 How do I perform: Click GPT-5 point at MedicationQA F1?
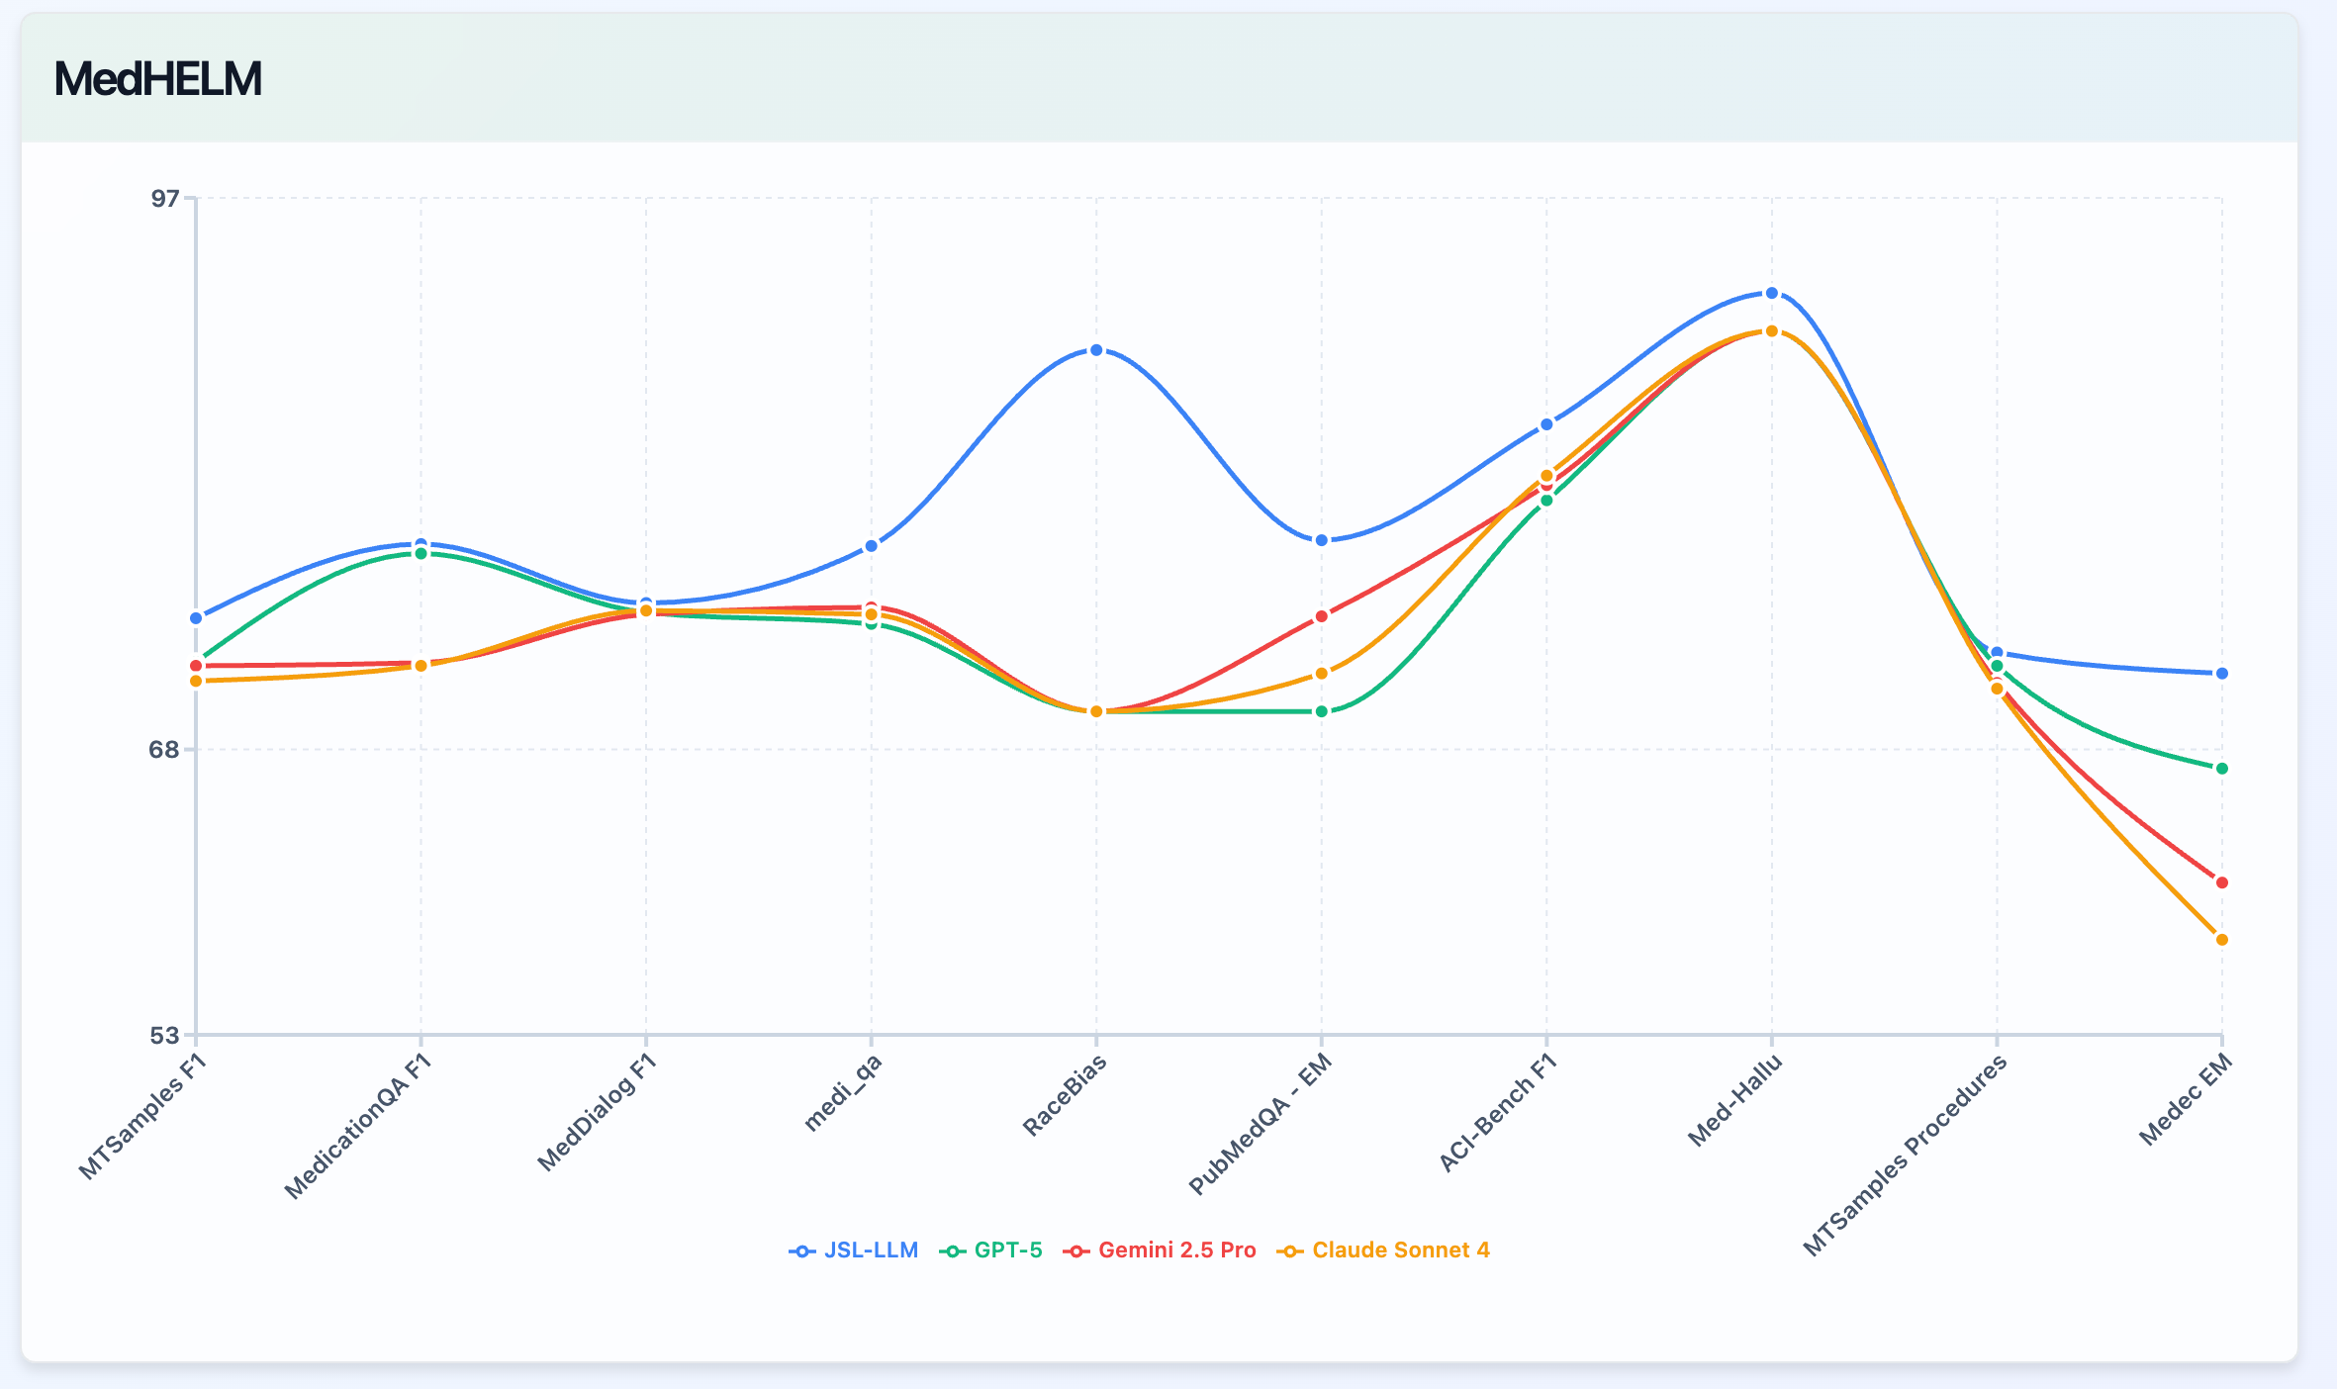pos(421,553)
